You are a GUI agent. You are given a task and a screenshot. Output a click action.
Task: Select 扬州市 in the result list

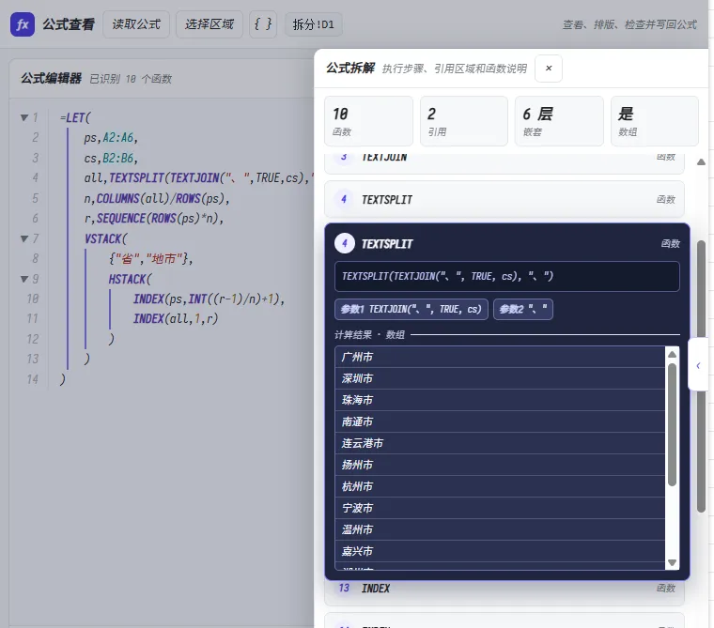tap(500, 465)
